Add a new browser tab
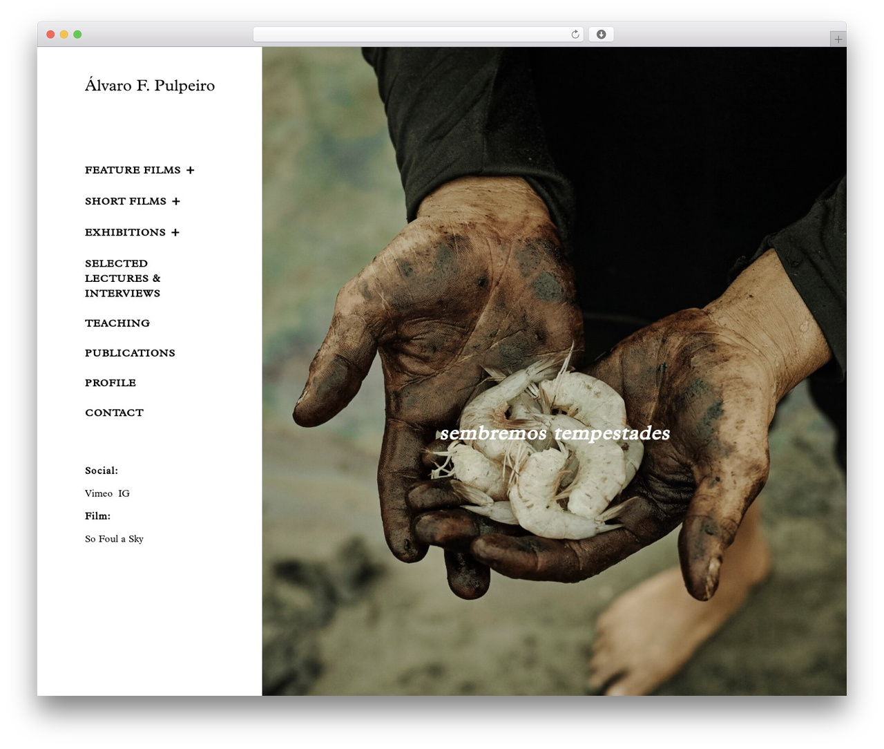The height and width of the screenshot is (749, 884). (838, 39)
